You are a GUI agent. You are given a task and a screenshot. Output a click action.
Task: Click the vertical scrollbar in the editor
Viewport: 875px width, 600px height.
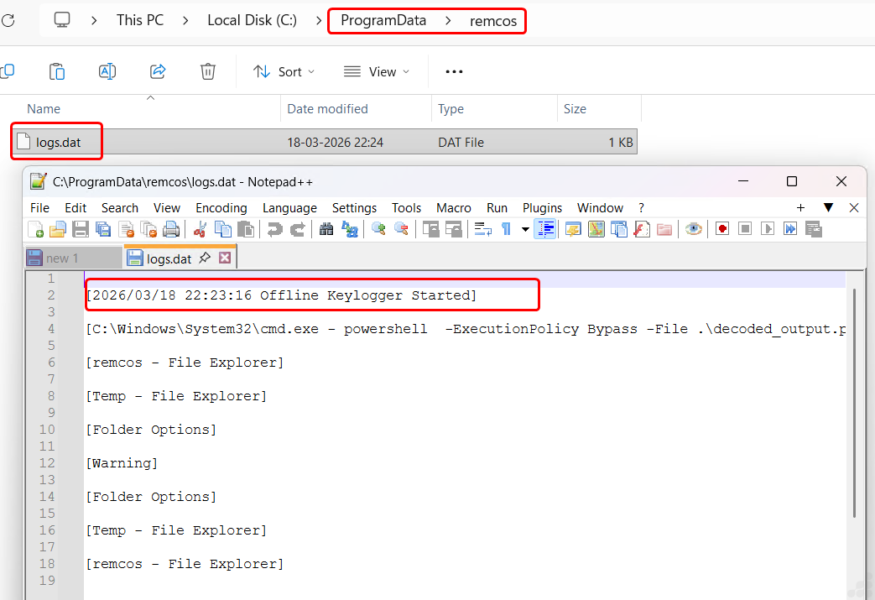855,403
